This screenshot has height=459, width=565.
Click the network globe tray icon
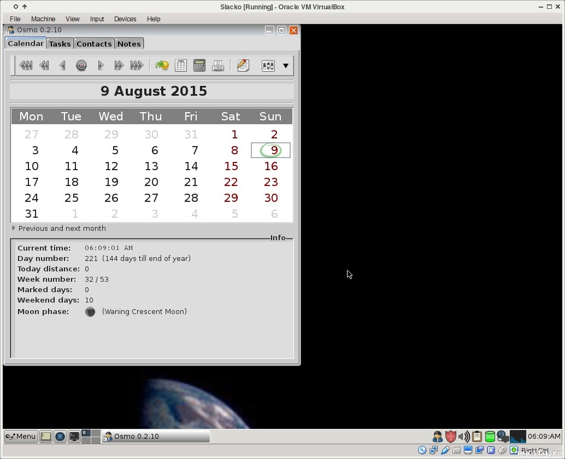pyautogui.click(x=503, y=437)
